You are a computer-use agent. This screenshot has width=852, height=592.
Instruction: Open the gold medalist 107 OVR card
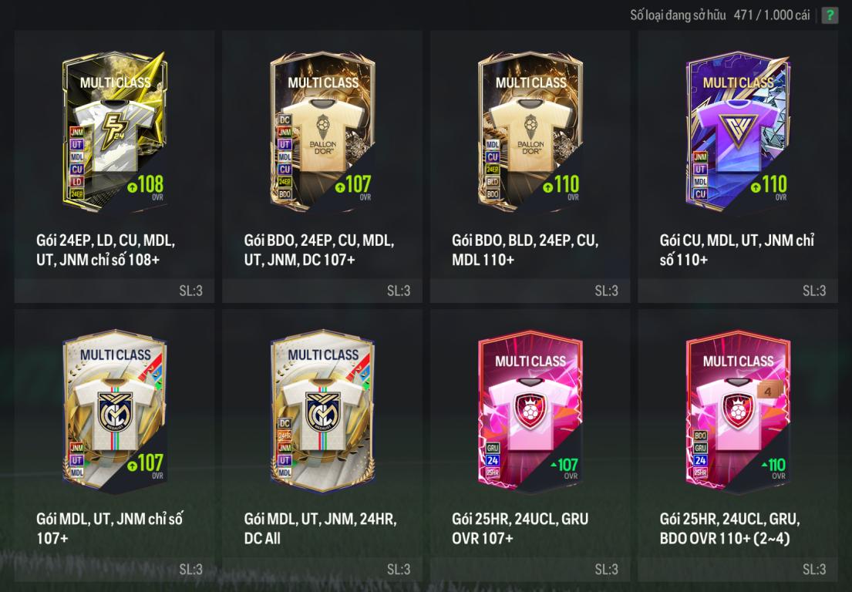tap(115, 410)
